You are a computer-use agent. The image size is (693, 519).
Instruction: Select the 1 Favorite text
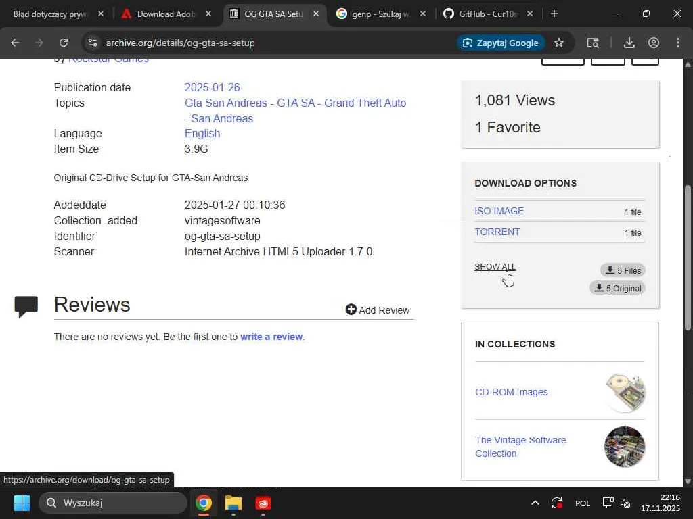[x=508, y=128]
